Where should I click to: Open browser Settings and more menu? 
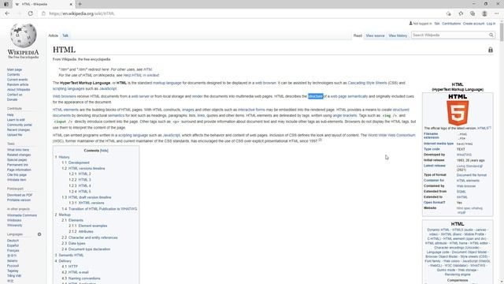pos(496,13)
